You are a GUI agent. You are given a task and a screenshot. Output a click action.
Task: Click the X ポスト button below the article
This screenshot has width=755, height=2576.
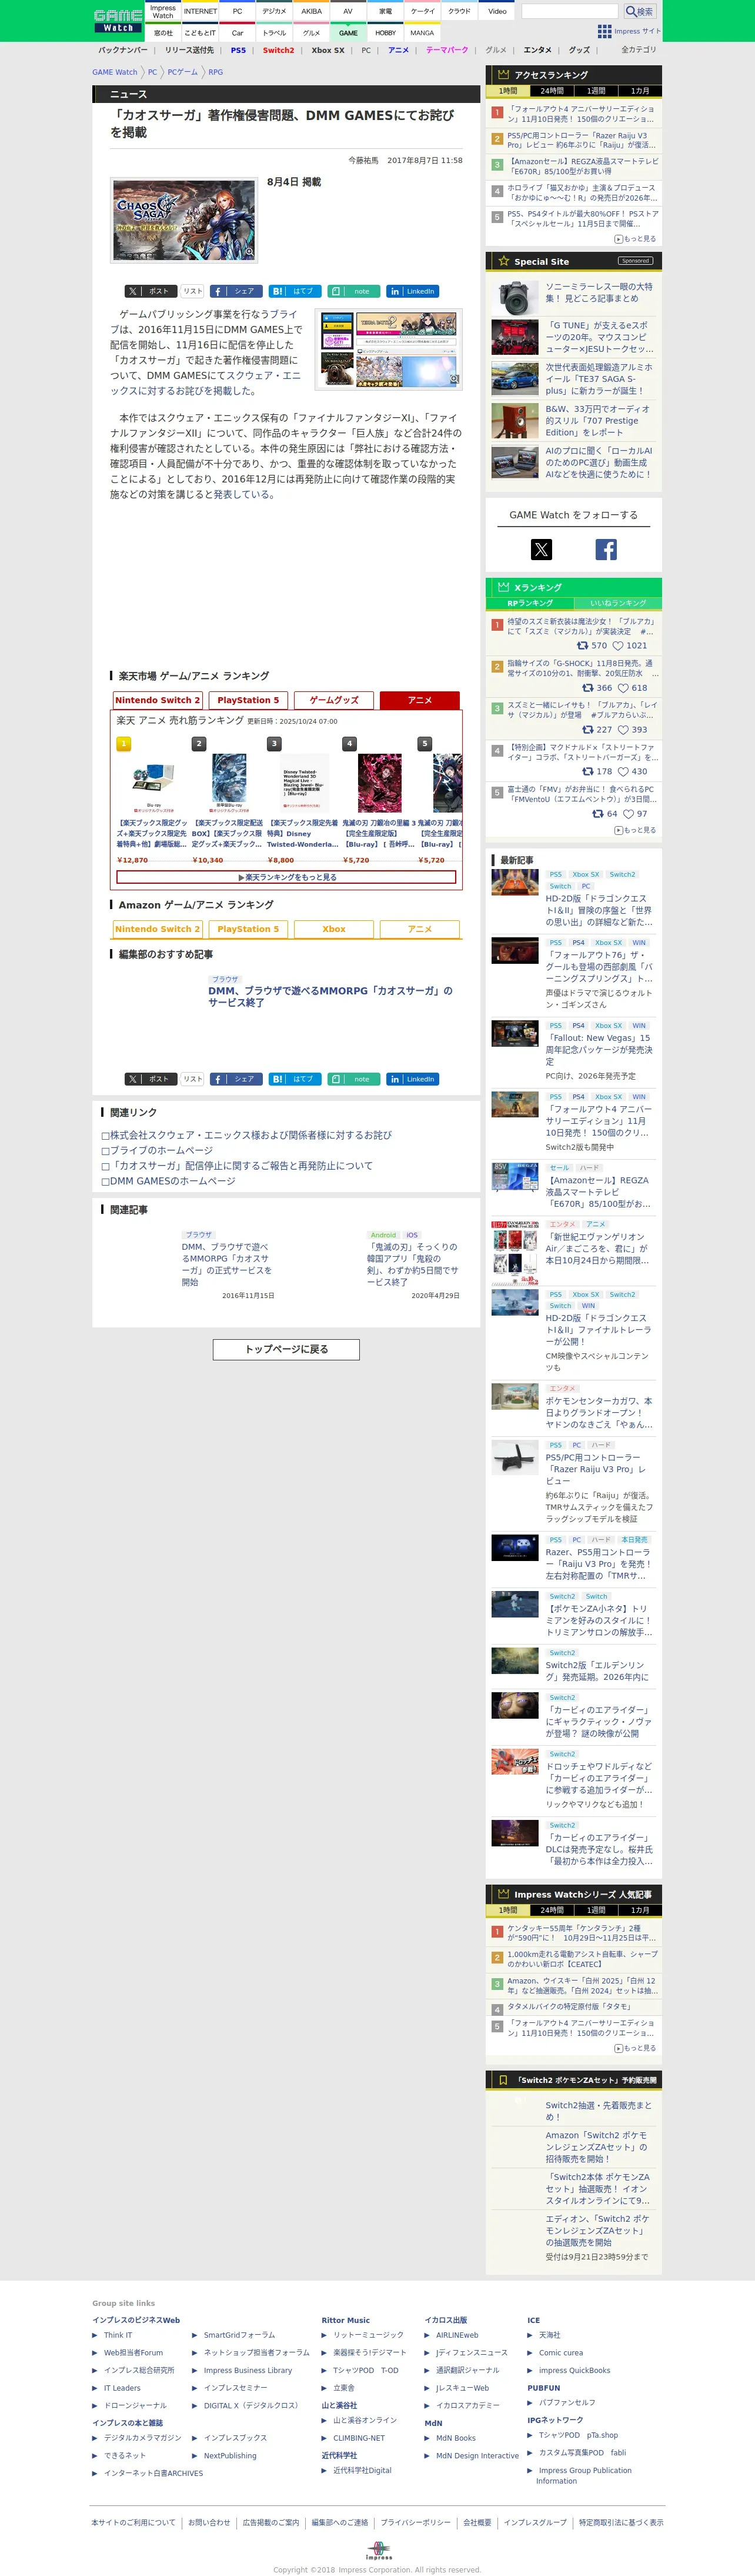151,1079
